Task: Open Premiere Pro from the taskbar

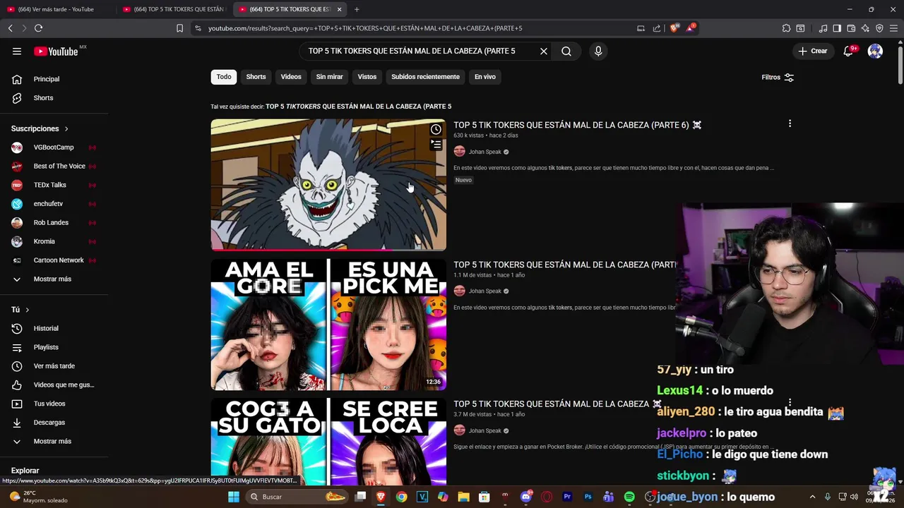Action: [x=567, y=497]
